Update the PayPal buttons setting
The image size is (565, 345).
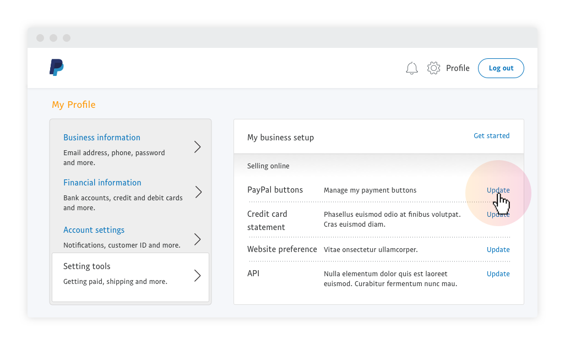[x=498, y=190]
